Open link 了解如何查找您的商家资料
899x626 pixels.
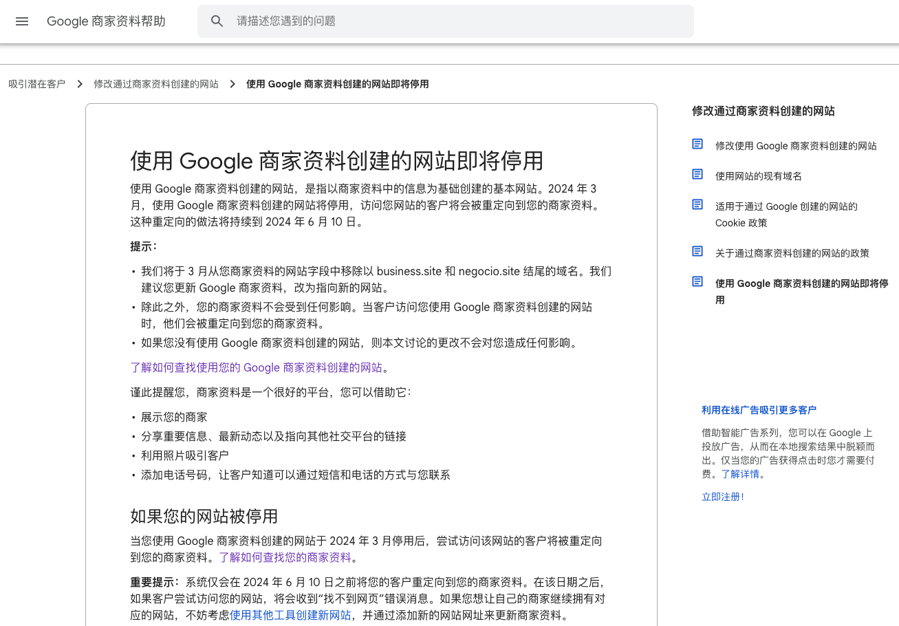pyautogui.click(x=285, y=557)
